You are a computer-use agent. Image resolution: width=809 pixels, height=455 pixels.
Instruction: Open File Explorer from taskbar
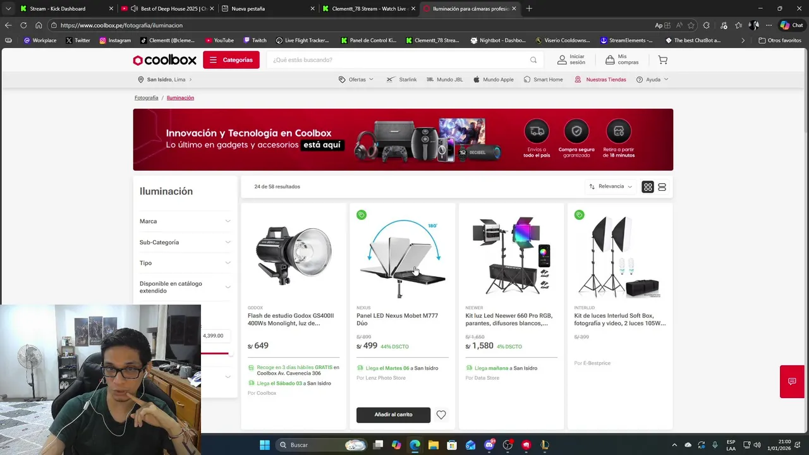tap(434, 445)
